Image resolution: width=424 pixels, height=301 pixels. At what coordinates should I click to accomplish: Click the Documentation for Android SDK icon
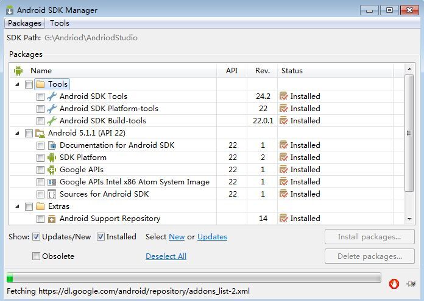click(x=52, y=145)
